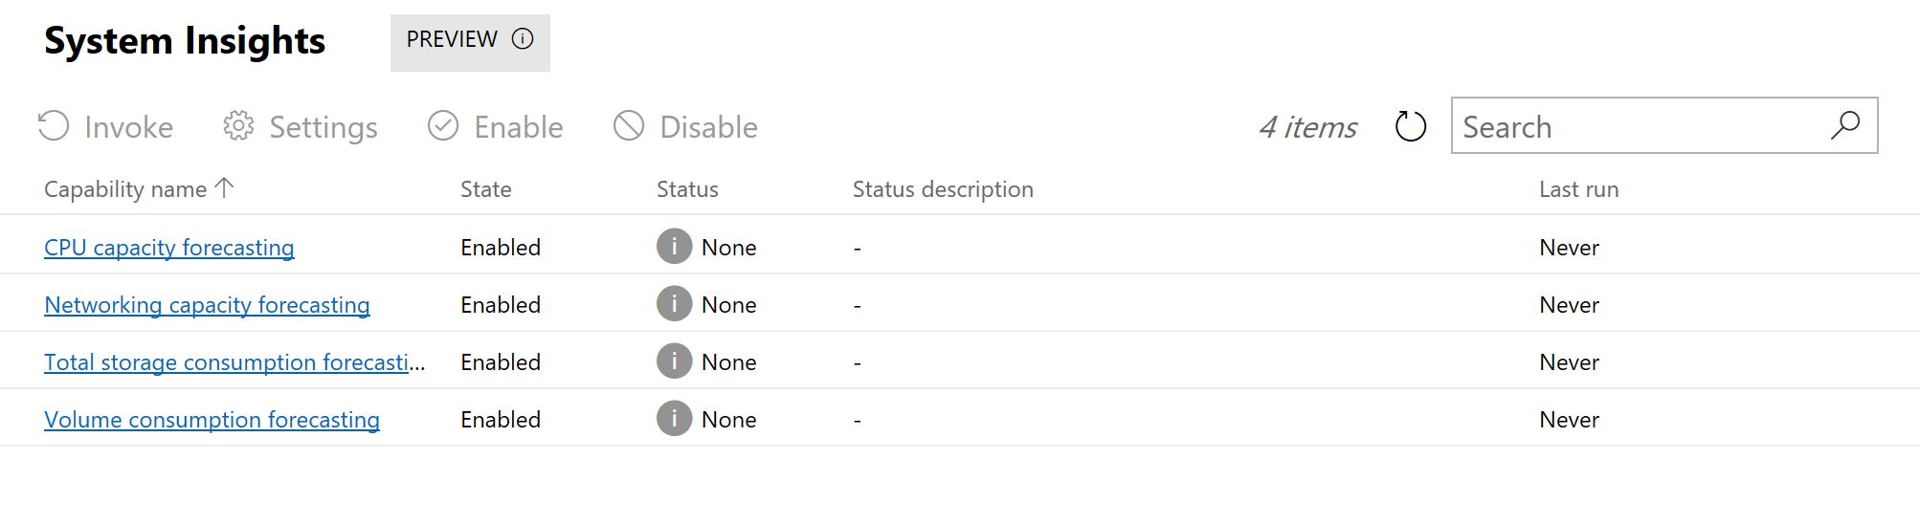Sort by the Status description header
The width and height of the screenshot is (1920, 525).
(x=943, y=189)
